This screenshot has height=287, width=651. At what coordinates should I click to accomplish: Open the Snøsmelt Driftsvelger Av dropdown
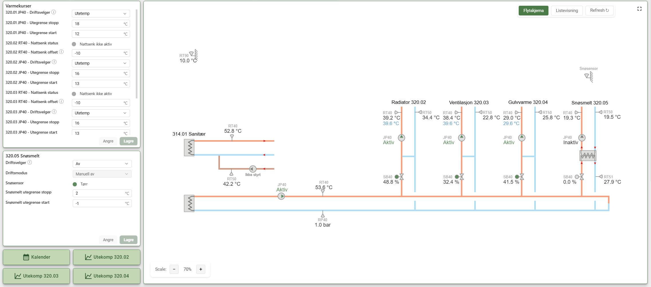coord(102,164)
